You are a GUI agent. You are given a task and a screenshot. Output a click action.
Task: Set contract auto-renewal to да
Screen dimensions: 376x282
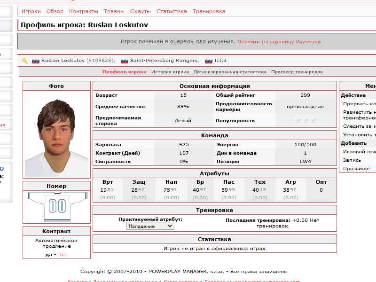[49, 255]
